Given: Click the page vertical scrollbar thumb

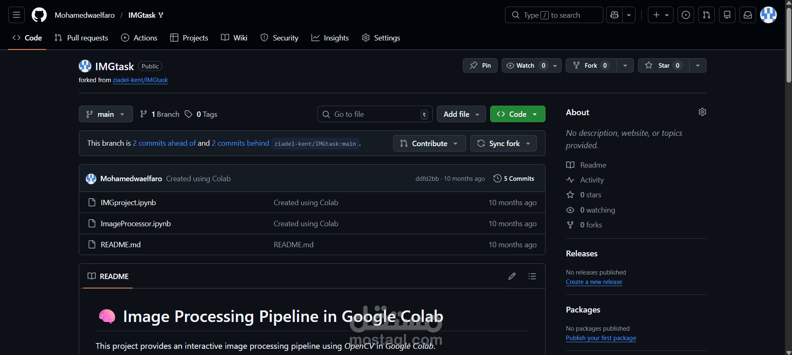Looking at the screenshot, I should click(x=789, y=45).
